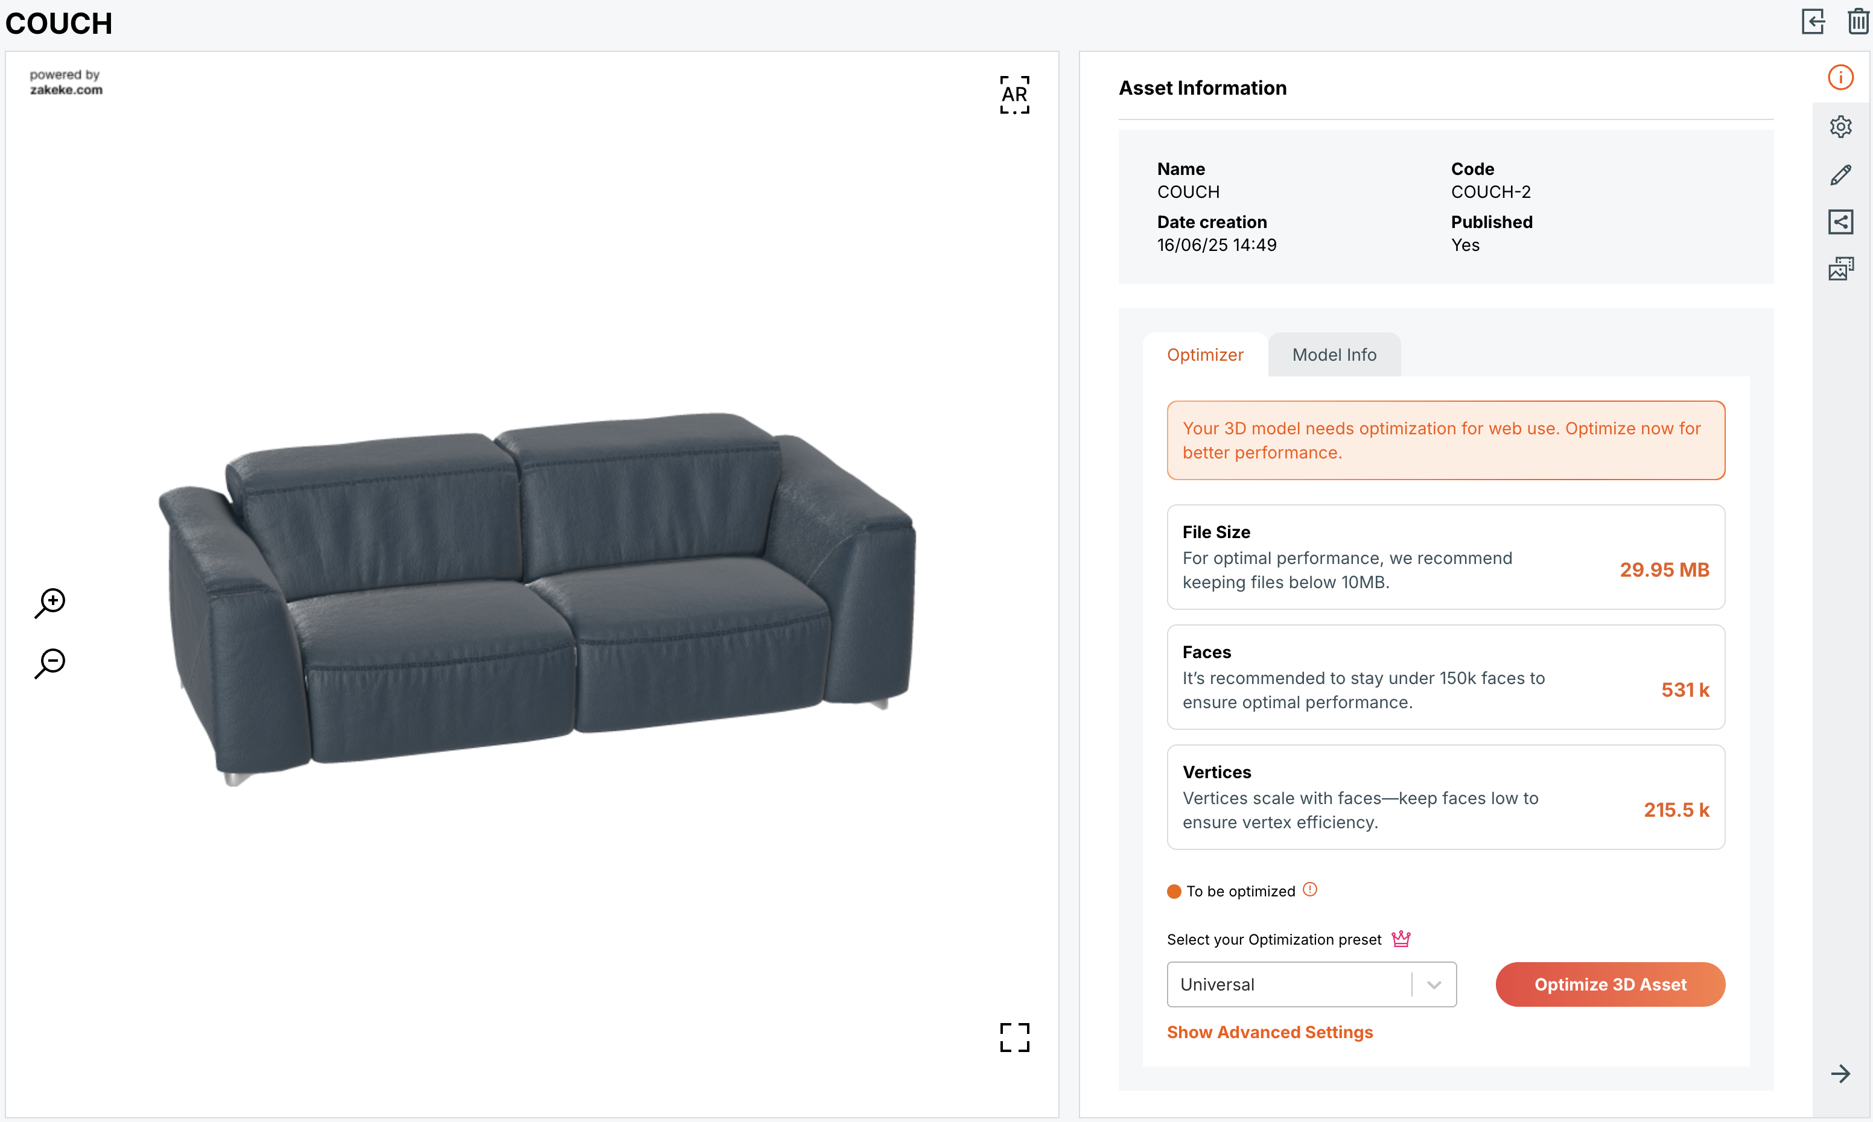Collapse sidebar with the arrow icon
Viewport: 1873px width, 1122px height.
[x=1840, y=1074]
